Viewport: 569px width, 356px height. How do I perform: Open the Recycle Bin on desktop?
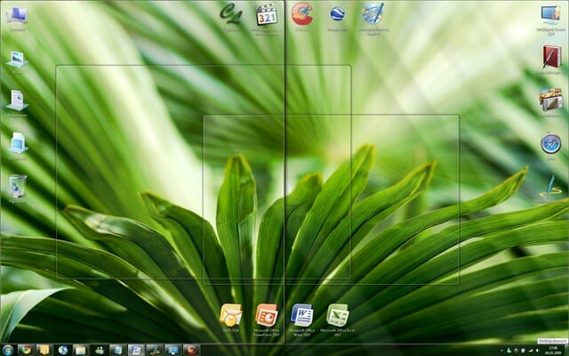click(17, 185)
